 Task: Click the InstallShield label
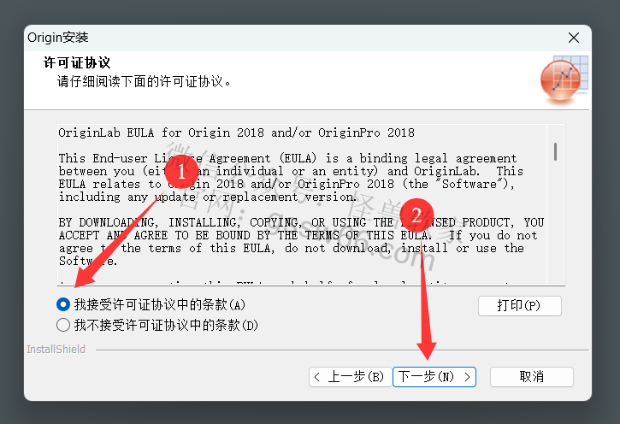[56, 350]
